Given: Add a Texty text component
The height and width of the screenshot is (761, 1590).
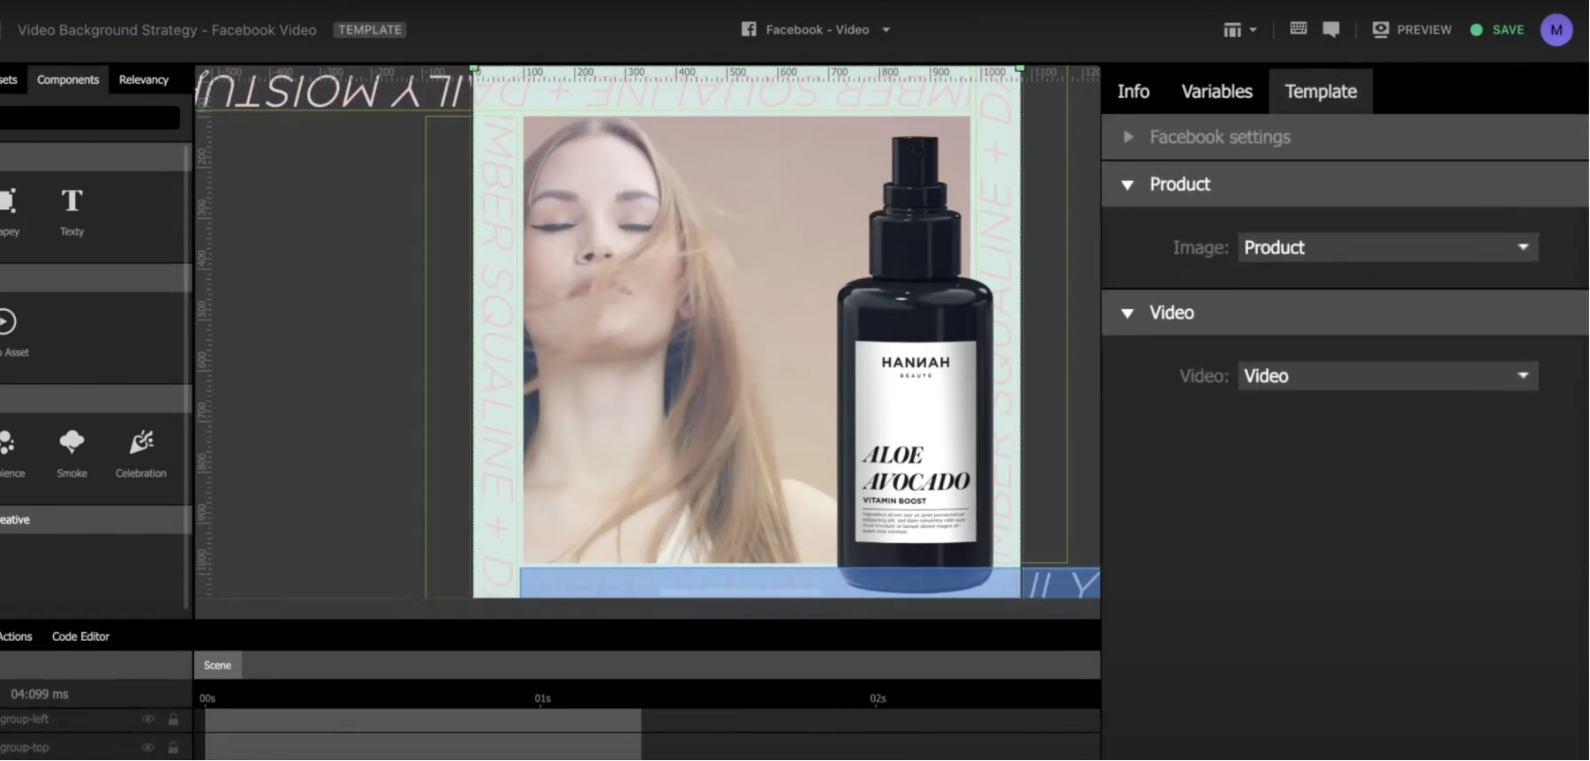Looking at the screenshot, I should click(72, 212).
